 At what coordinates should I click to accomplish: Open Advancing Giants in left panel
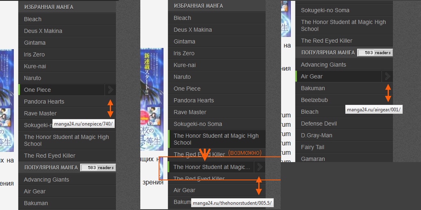click(x=67, y=180)
